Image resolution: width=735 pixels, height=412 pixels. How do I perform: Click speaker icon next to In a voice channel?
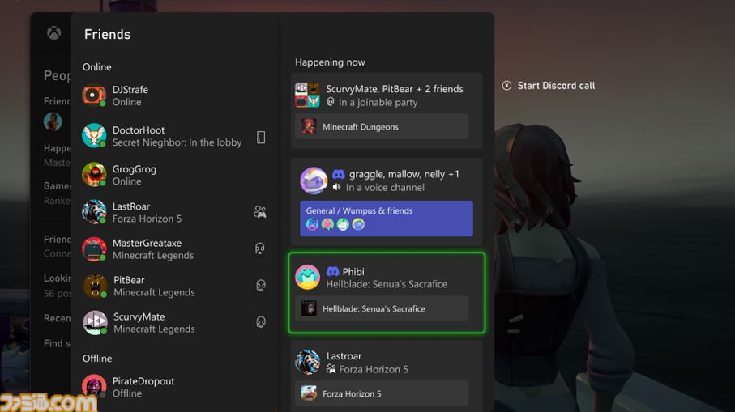pos(336,187)
